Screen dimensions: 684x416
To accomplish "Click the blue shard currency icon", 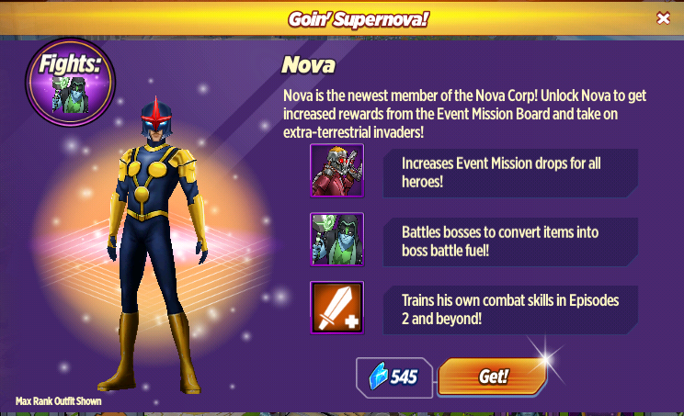I will click(x=378, y=376).
